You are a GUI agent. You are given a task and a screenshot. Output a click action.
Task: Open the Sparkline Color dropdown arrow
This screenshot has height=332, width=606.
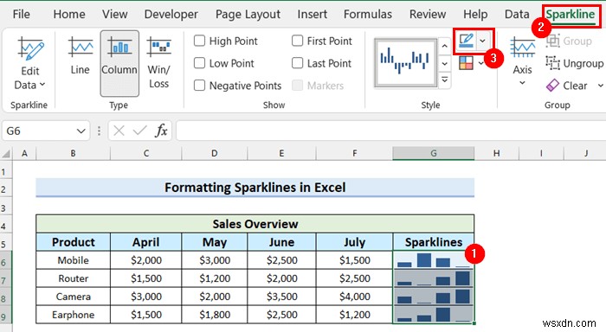(x=483, y=41)
